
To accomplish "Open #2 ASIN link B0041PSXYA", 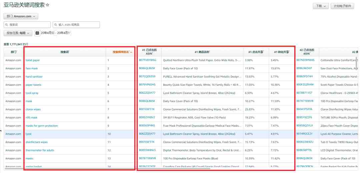I will pyautogui.click(x=304, y=109).
